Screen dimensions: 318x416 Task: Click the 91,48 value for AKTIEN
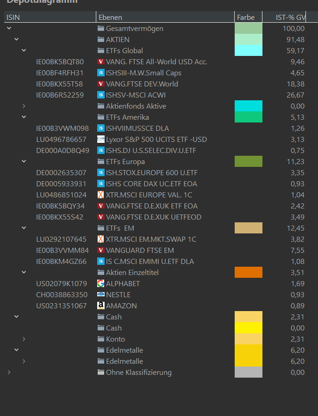point(295,40)
